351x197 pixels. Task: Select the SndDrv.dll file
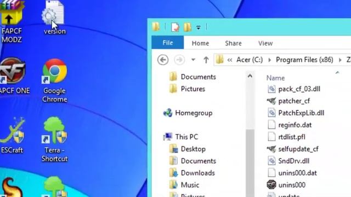pos(294,161)
